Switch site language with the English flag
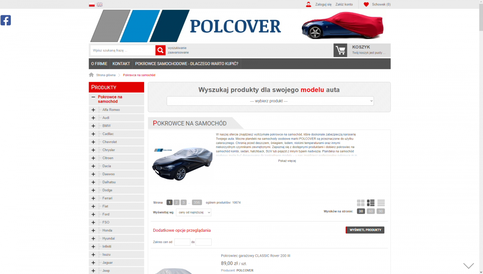Image resolution: width=483 pixels, height=274 pixels. pos(100,4)
